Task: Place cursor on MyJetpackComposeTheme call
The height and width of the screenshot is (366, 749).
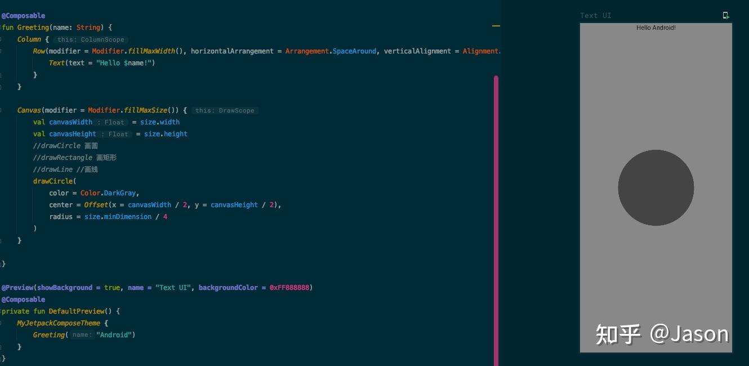Action: tap(59, 323)
